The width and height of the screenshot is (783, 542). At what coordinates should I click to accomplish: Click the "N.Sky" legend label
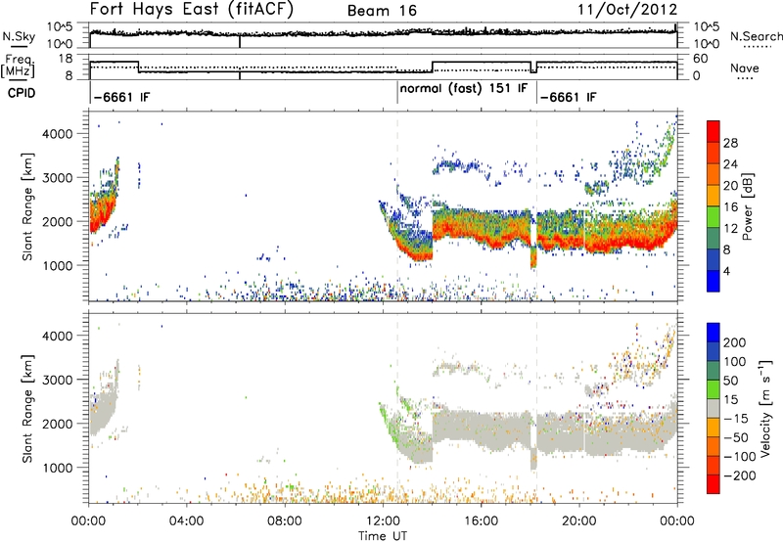19,36
